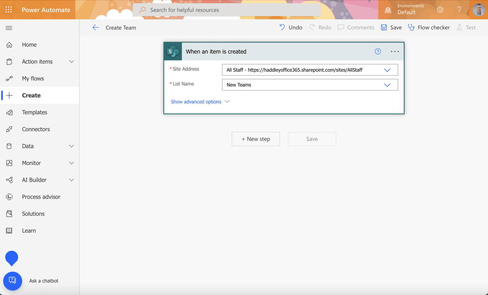Expand the AI Builder submenu chevron

coord(72,180)
